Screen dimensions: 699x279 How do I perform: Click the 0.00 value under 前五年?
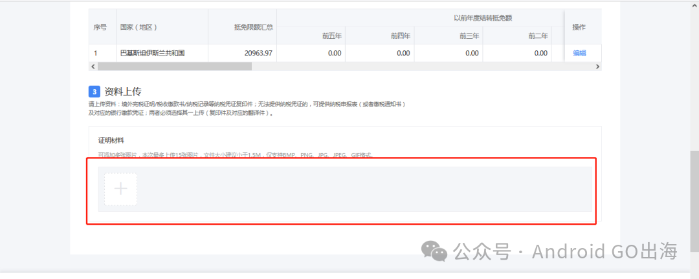311,54
